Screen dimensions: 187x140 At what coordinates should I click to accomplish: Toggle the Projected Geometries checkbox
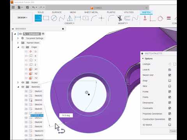pos(169,114)
